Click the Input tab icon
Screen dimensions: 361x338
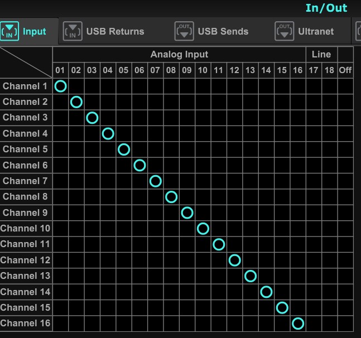[10, 31]
